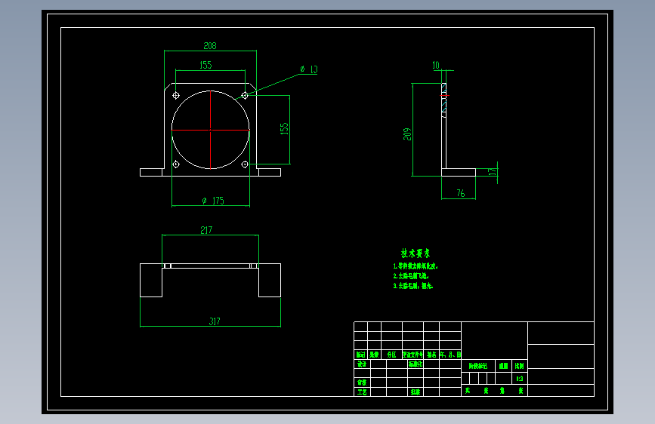Click the 76 base width dimension
The width and height of the screenshot is (655, 424).
(460, 193)
